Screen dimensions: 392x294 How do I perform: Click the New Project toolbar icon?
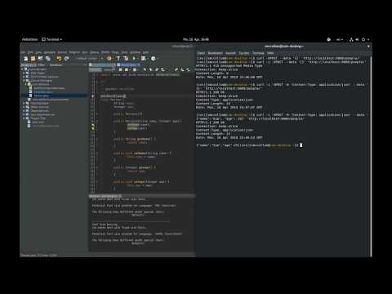33,59
